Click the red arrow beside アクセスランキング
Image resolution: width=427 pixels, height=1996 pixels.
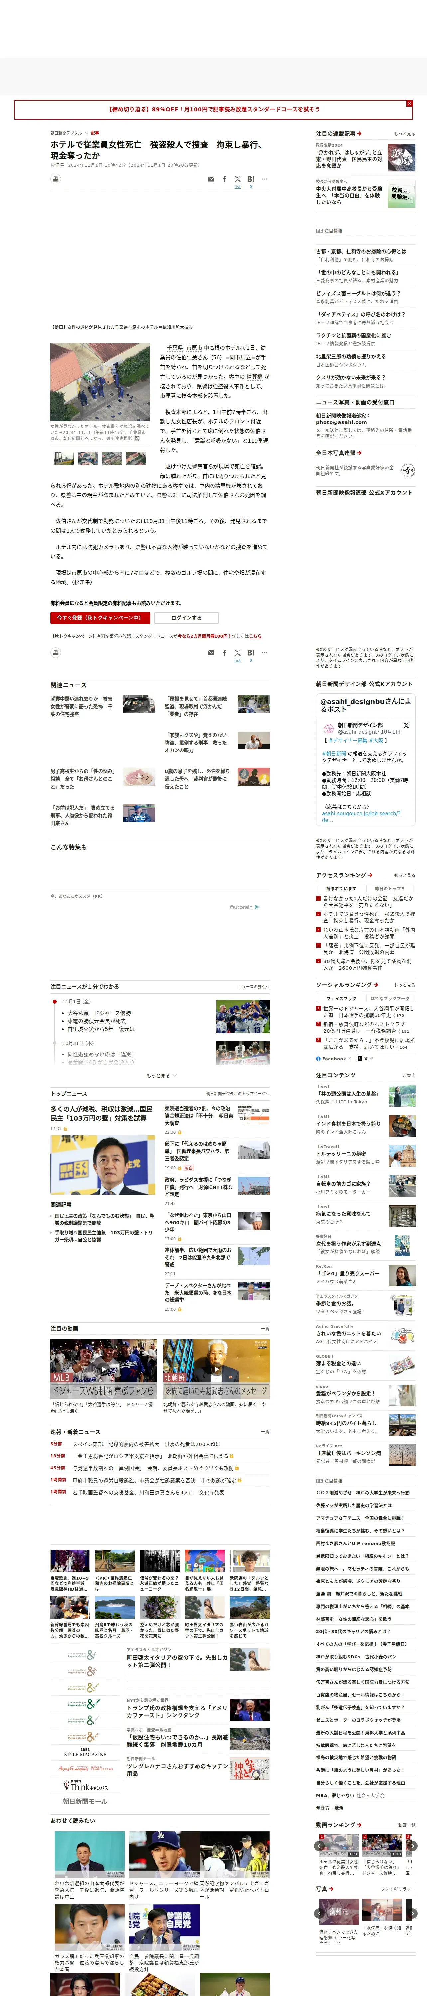coord(370,875)
